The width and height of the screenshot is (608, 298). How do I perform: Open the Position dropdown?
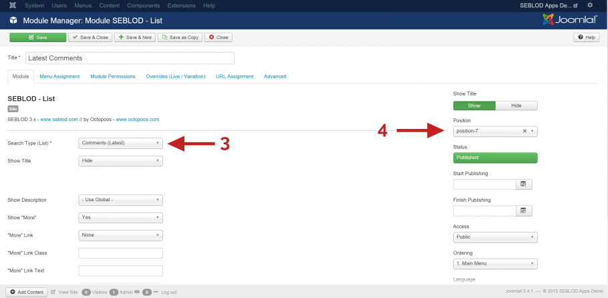point(495,131)
